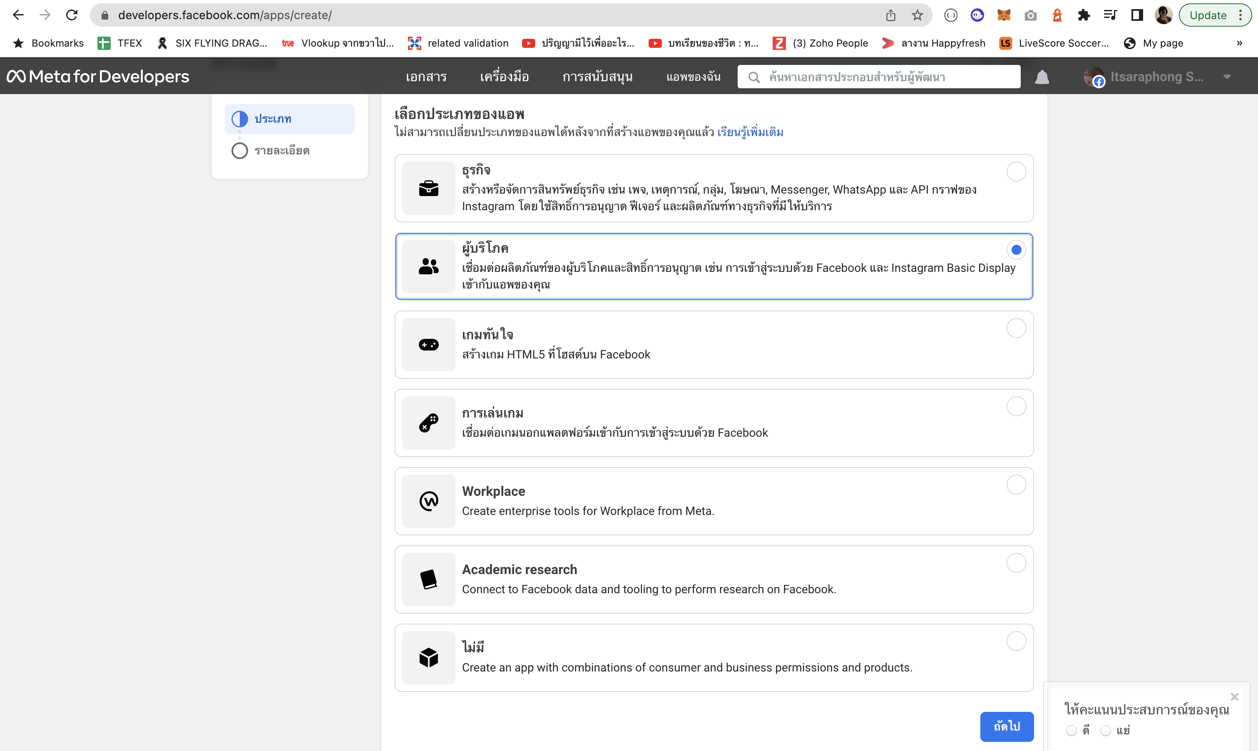Image resolution: width=1258 pixels, height=751 pixels.
Task: Click the ธุรกิจ business type icon
Action: tap(430, 188)
